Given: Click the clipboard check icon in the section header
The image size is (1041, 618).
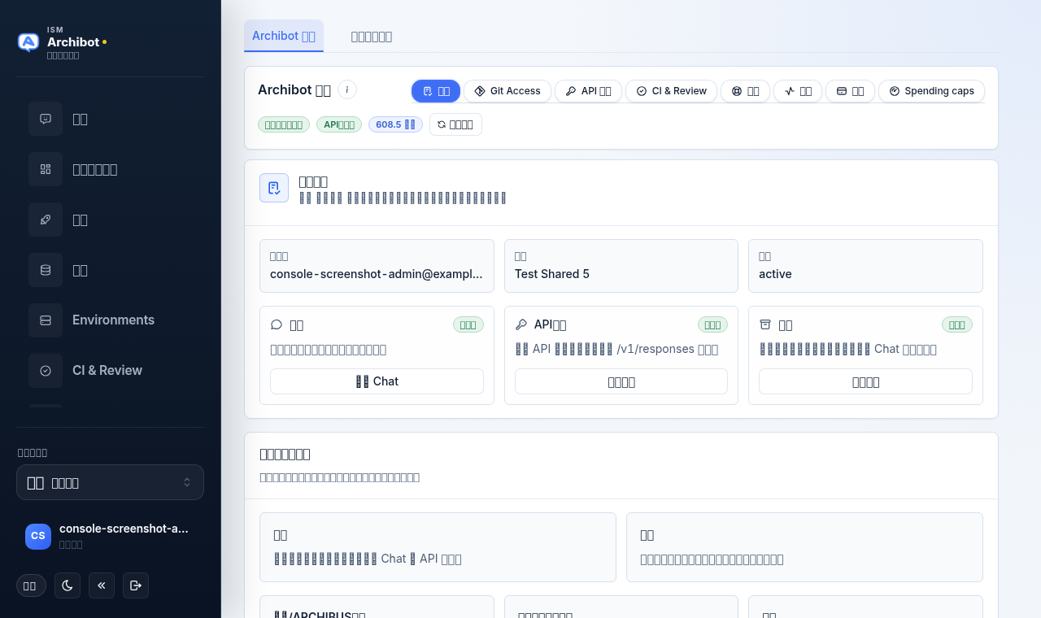Looking at the screenshot, I should pyautogui.click(x=274, y=188).
